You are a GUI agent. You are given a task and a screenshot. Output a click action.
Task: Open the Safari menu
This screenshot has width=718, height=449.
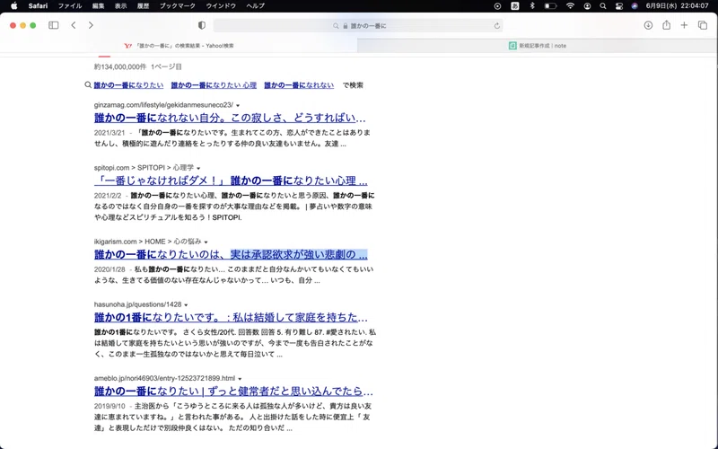pyautogui.click(x=38, y=6)
